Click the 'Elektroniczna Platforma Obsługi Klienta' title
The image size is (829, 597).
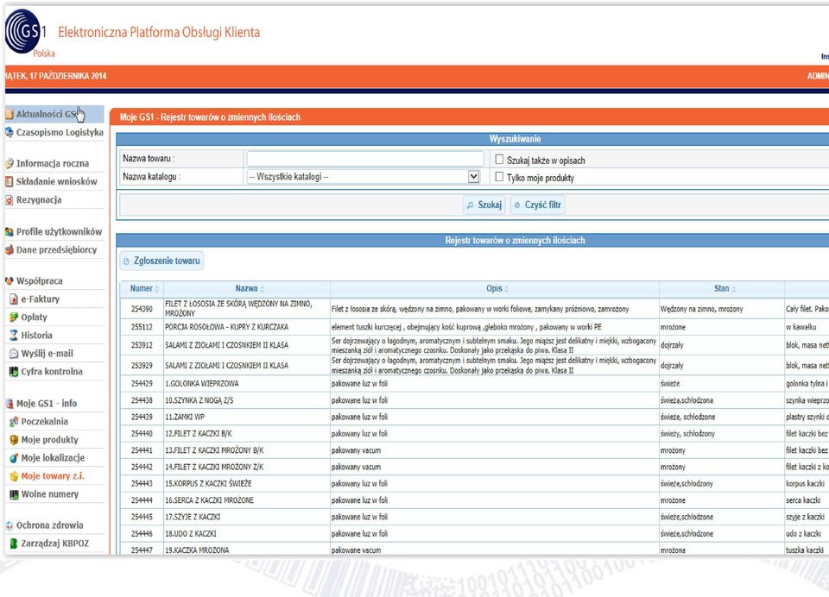tap(159, 33)
